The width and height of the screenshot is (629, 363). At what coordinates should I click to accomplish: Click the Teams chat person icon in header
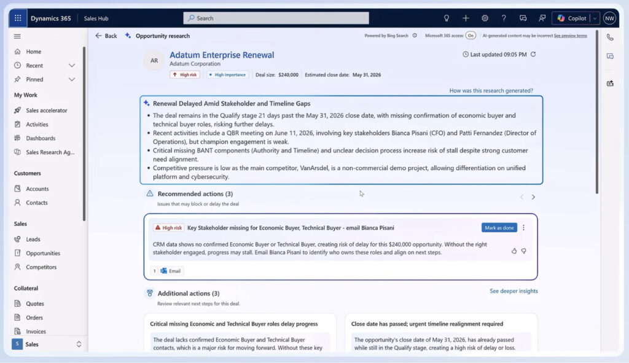pyautogui.click(x=542, y=18)
